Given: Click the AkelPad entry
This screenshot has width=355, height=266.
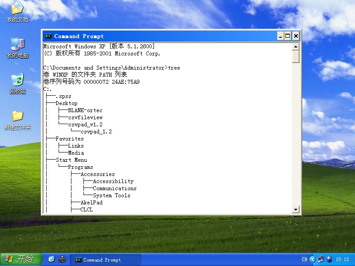Looking at the screenshot, I should click(91, 203).
